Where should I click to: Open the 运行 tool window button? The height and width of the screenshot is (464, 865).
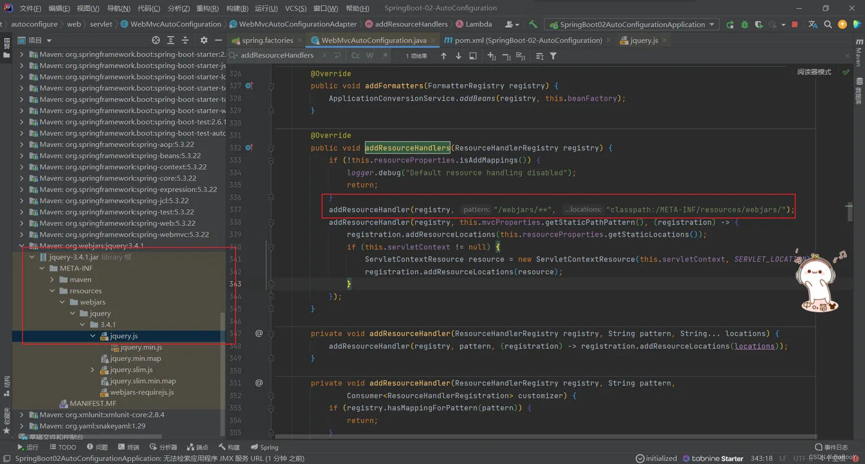[x=28, y=447]
